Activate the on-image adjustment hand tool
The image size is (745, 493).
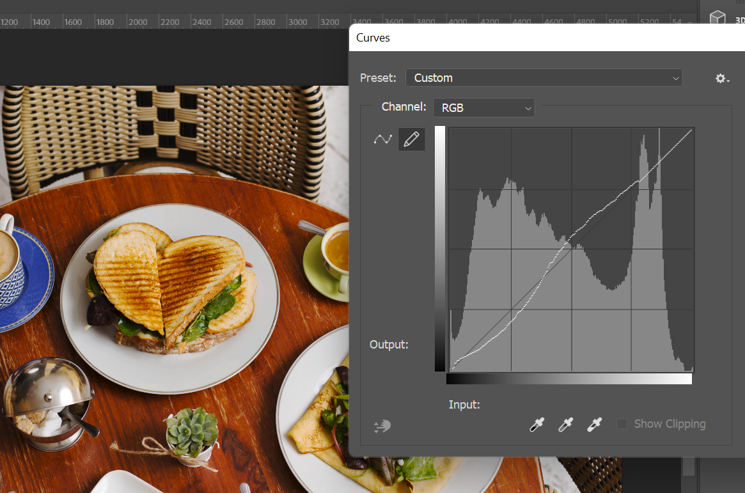382,426
